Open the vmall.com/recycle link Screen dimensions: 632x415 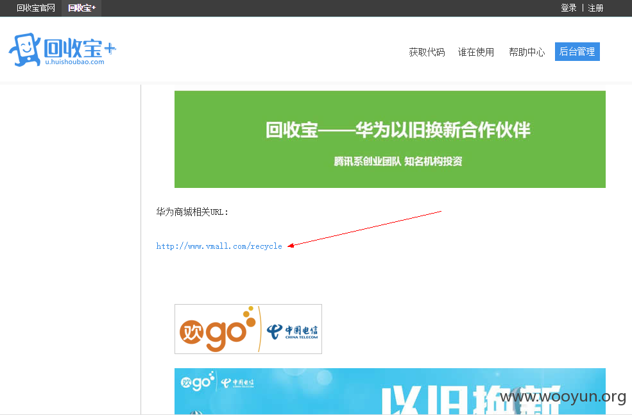tap(219, 246)
